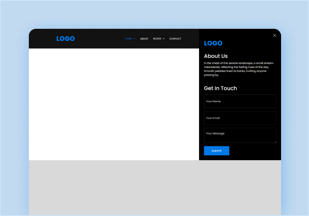
Task: Focus the Your Name input field
Action: pyautogui.click(x=240, y=101)
